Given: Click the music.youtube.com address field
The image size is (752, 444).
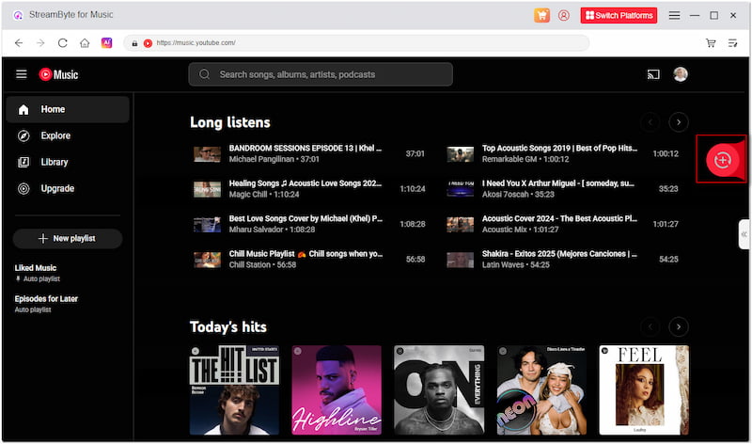Looking at the screenshot, I should (x=356, y=42).
